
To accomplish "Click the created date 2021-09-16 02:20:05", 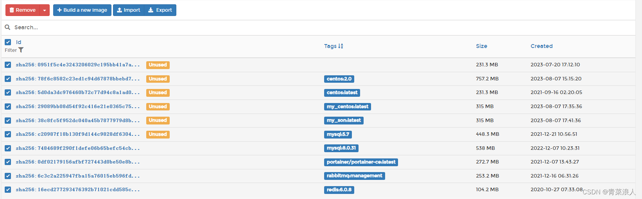I will tap(556, 92).
